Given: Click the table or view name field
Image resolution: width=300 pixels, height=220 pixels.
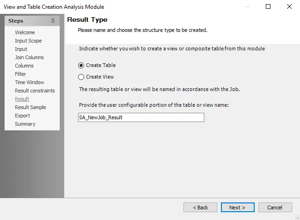Looking at the screenshot, I should [141, 117].
